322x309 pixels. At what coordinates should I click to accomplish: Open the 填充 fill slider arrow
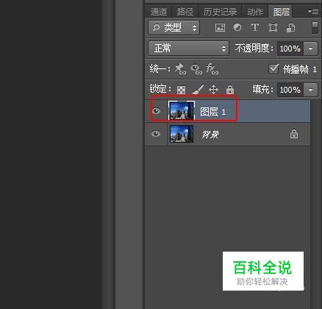tap(310, 90)
